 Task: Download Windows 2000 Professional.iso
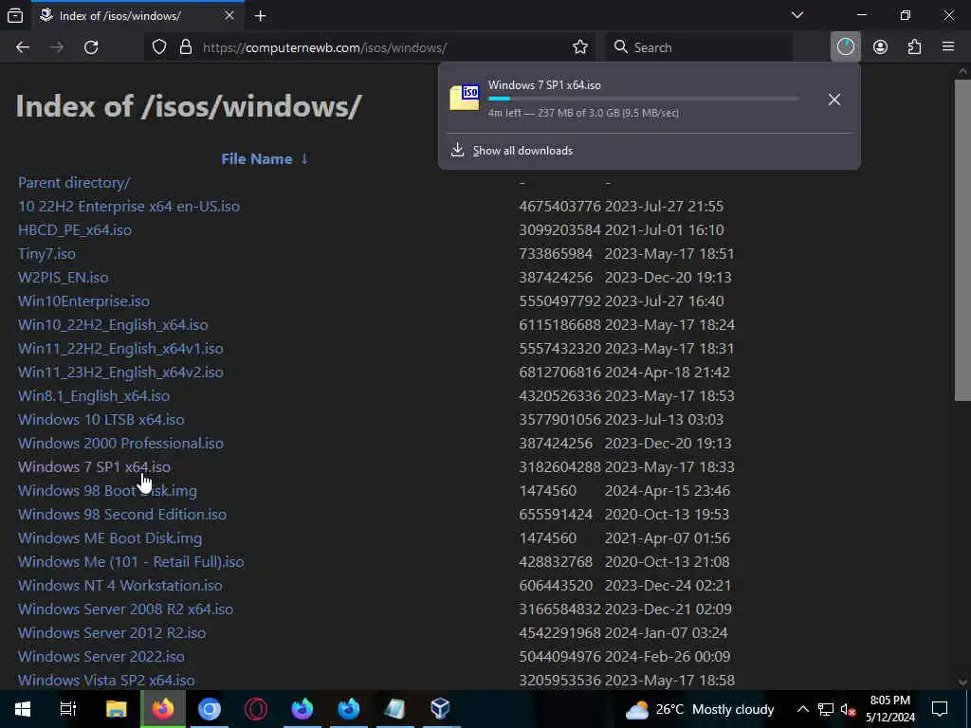coord(120,444)
